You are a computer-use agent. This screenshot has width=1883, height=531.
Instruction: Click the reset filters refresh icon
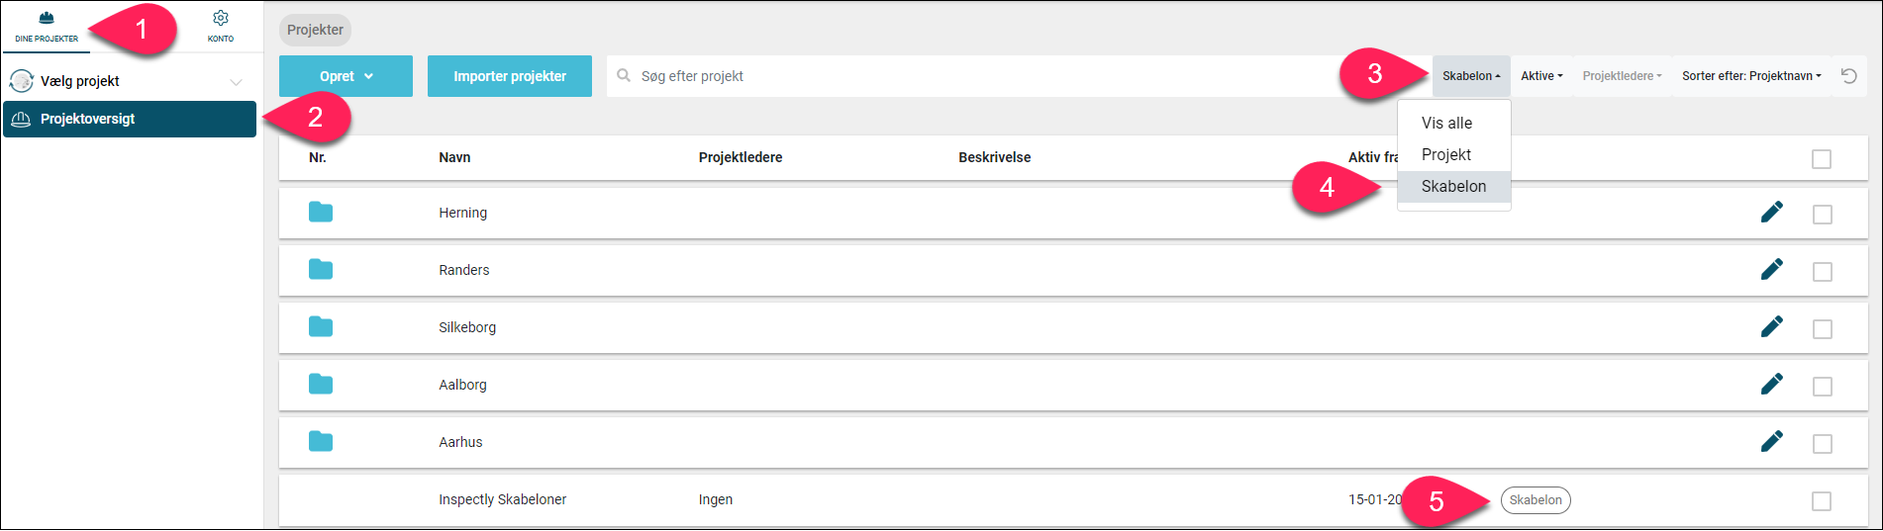1848,76
